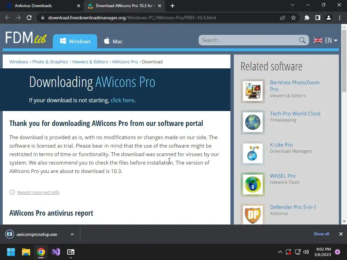This screenshot has width=347, height=260.
Task: Open Photo & Graphics breadcrumb
Action: [50, 62]
